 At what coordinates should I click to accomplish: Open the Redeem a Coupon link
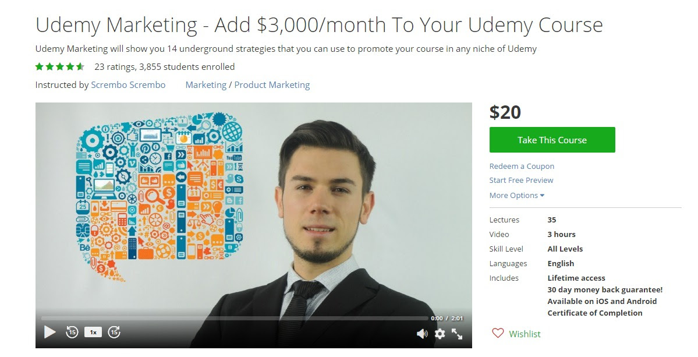pos(522,166)
